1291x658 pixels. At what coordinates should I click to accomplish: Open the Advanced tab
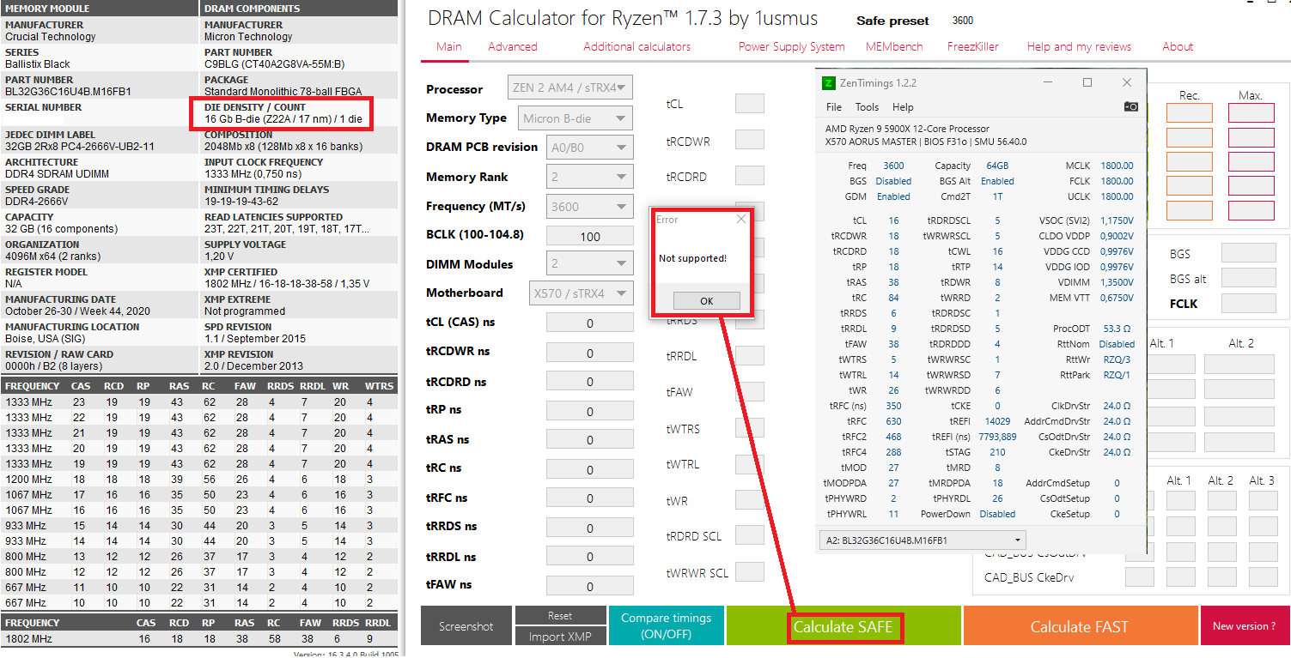(x=513, y=47)
